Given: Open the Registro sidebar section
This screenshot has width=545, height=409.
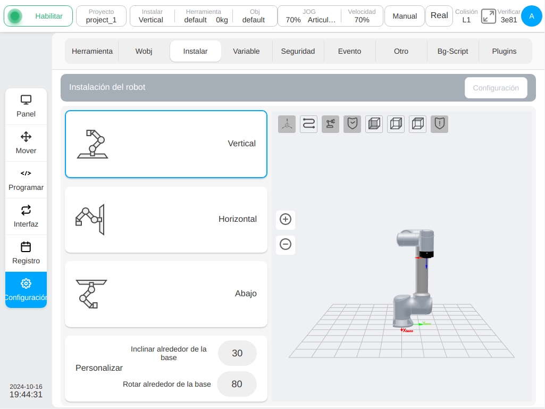Looking at the screenshot, I should [26, 253].
